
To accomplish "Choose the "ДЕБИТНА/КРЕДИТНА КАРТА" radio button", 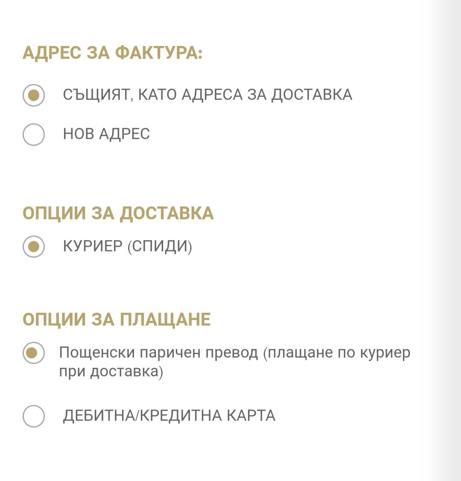I will coord(34,416).
